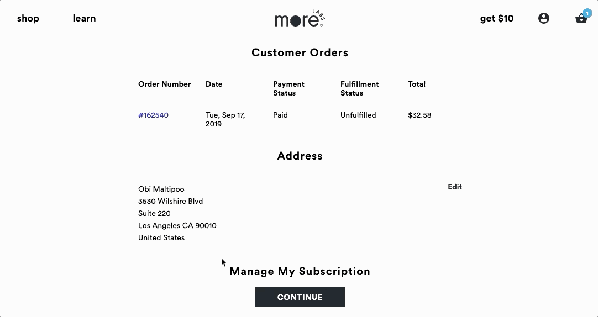Click the $32.58 order total
This screenshot has height=317, width=598.
[x=419, y=115]
